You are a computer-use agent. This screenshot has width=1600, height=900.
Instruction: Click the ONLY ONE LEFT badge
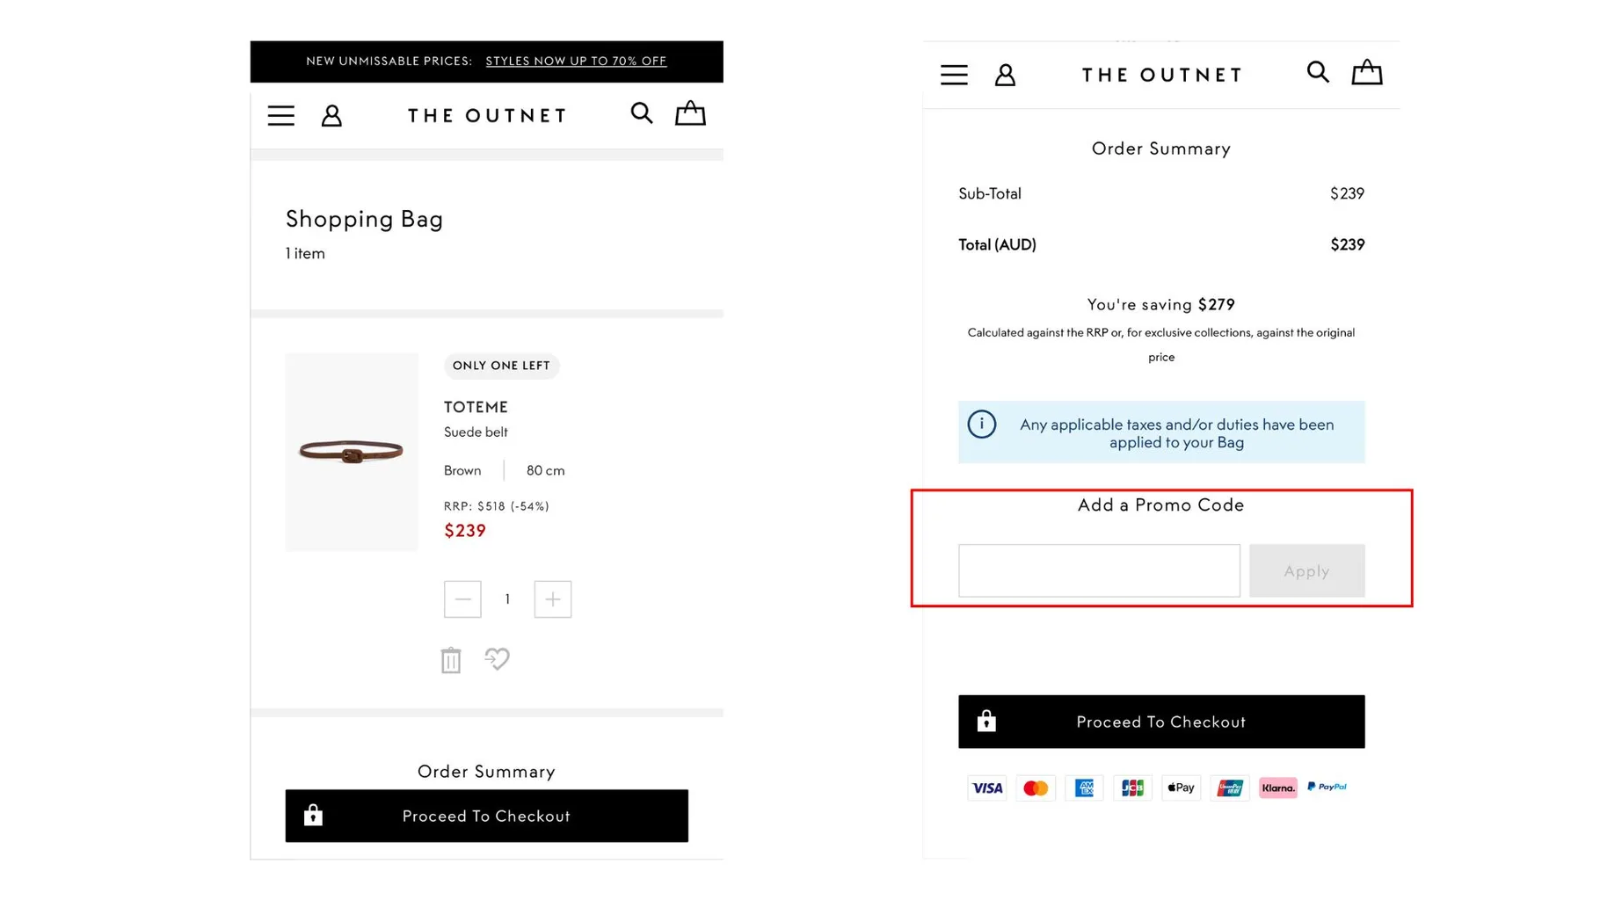(501, 366)
